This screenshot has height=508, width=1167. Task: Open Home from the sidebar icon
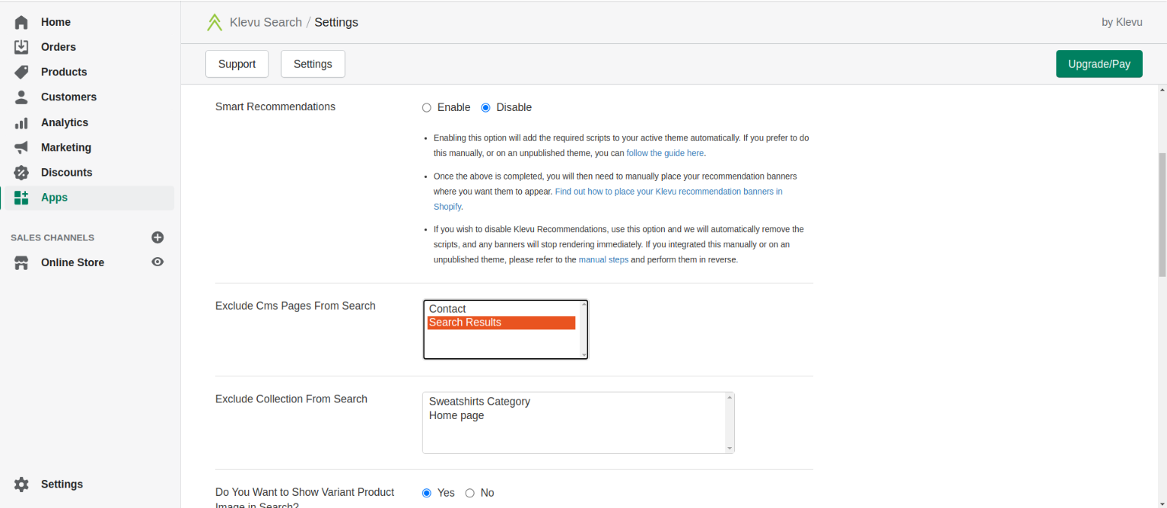point(21,22)
